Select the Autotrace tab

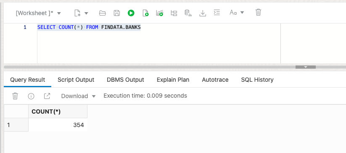215,80
